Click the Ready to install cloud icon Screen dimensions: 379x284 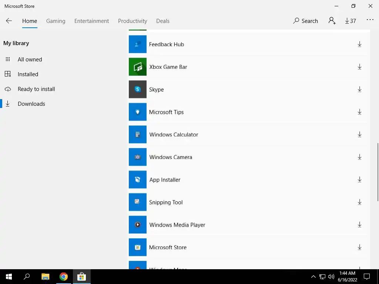(x=8, y=89)
